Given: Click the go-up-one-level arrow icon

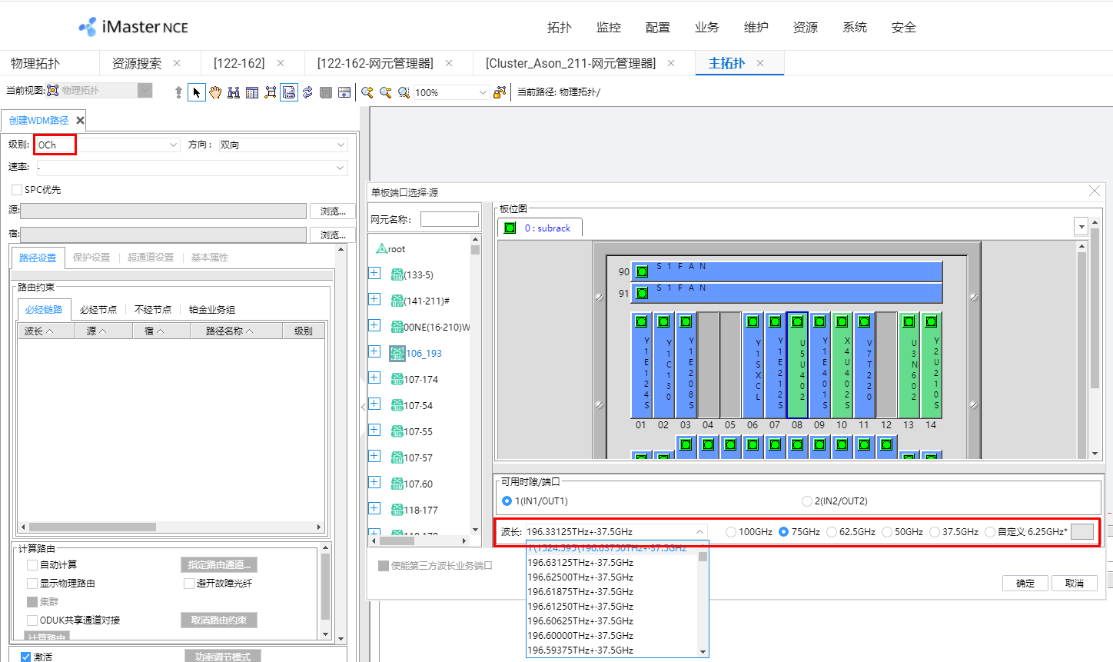Looking at the screenshot, I should coord(178,92).
